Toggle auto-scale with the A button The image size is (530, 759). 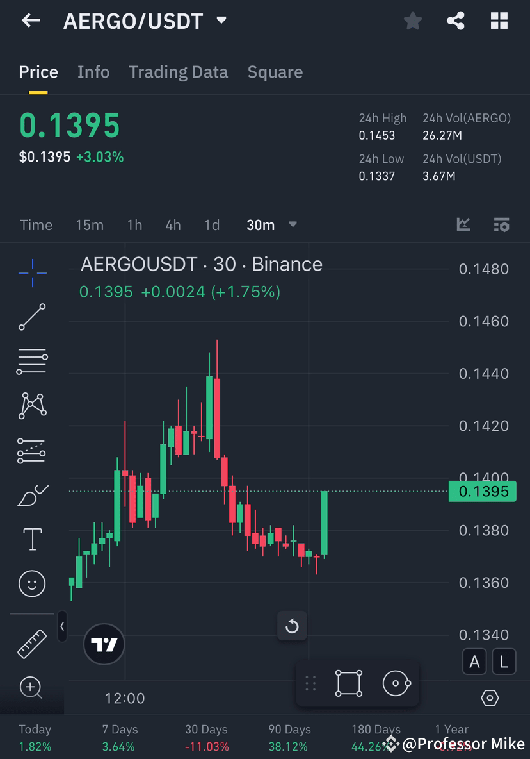(x=474, y=661)
